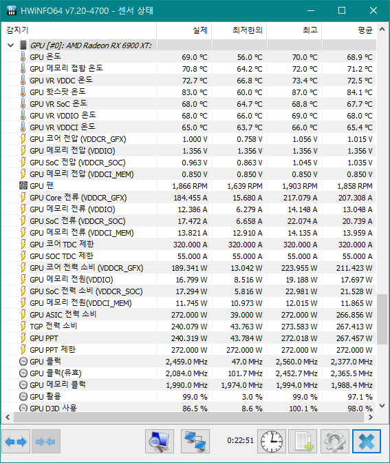Select the GPU PPT row label
This screenshot has width=390, height=463.
(x=44, y=338)
